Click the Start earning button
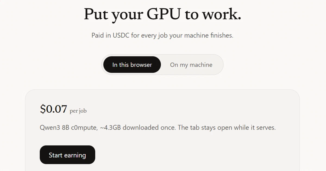Image resolution: width=326 pixels, height=171 pixels. [67, 155]
